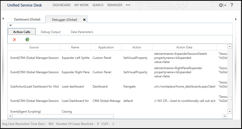Select the Dashboard application cell

pos(100,87)
